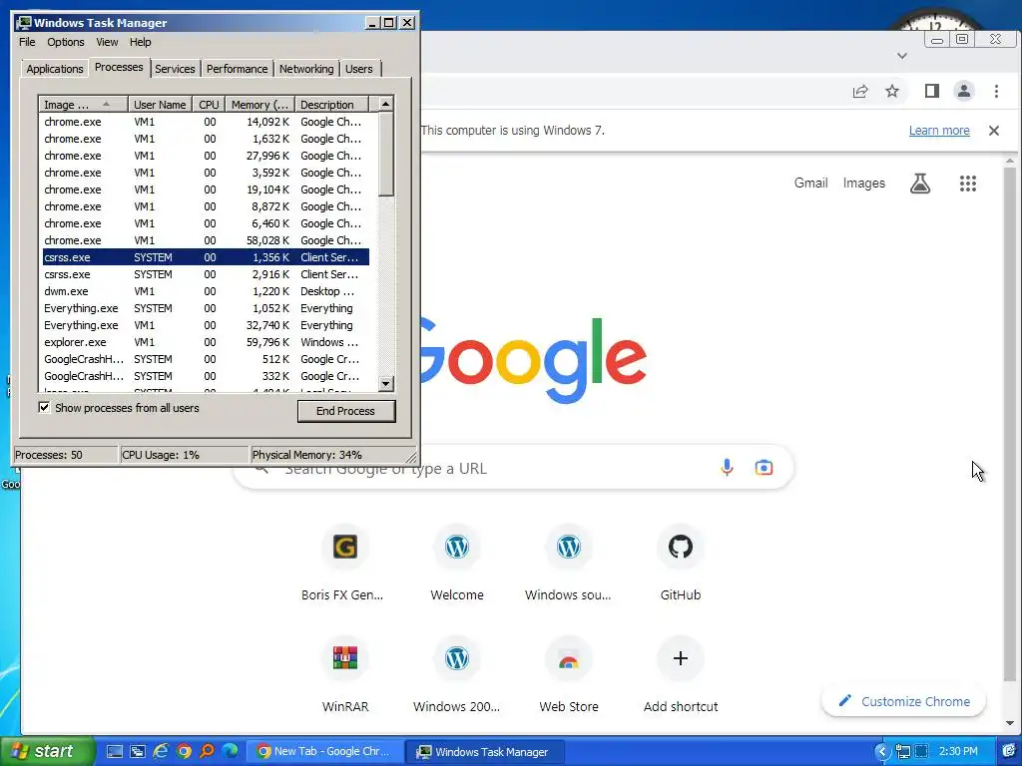Viewport: 1022px width, 766px height.
Task: Open the View menu in Task Manager
Action: coord(107,42)
